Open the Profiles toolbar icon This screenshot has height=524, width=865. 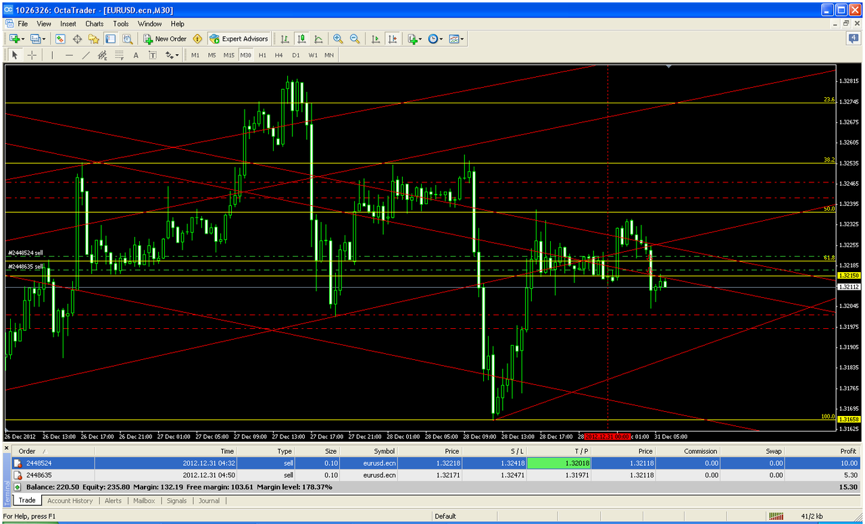click(35, 38)
